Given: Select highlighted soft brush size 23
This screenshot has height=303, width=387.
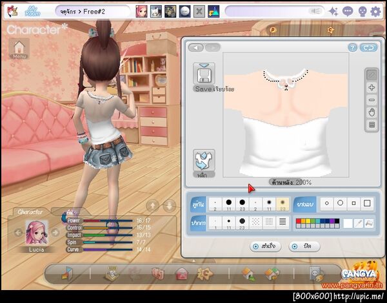Looking at the screenshot, I should point(283,204).
